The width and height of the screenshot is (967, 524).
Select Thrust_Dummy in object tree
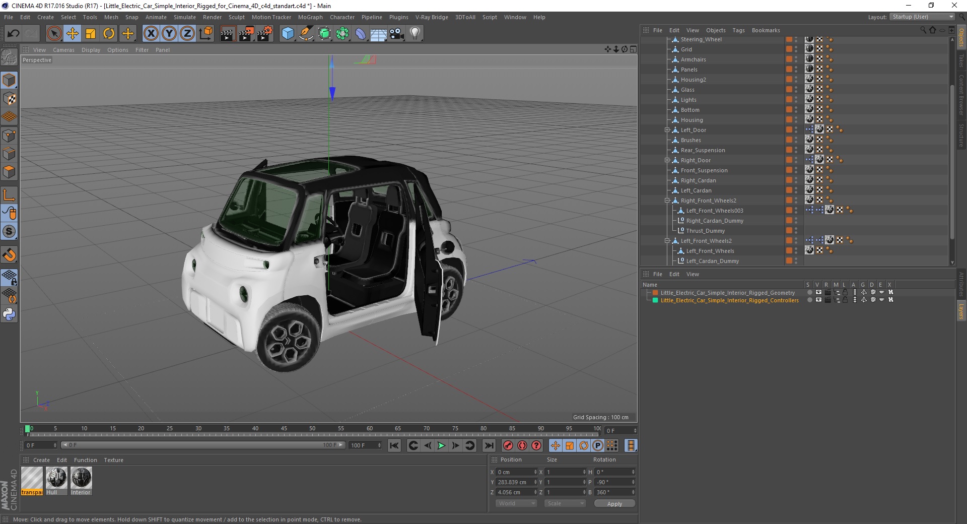click(x=705, y=231)
